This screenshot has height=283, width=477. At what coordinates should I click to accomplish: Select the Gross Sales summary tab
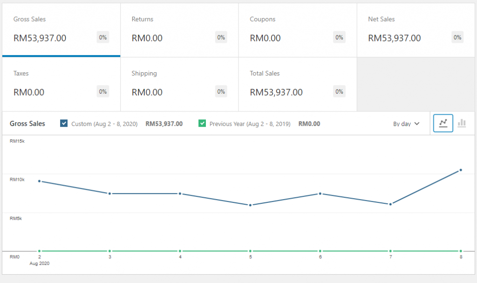pos(61,30)
